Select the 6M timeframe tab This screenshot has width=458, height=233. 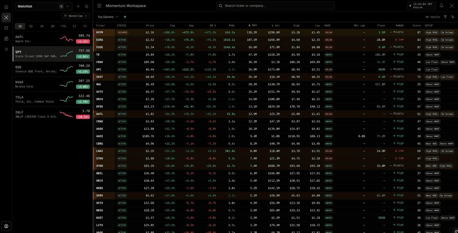pos(52,26)
